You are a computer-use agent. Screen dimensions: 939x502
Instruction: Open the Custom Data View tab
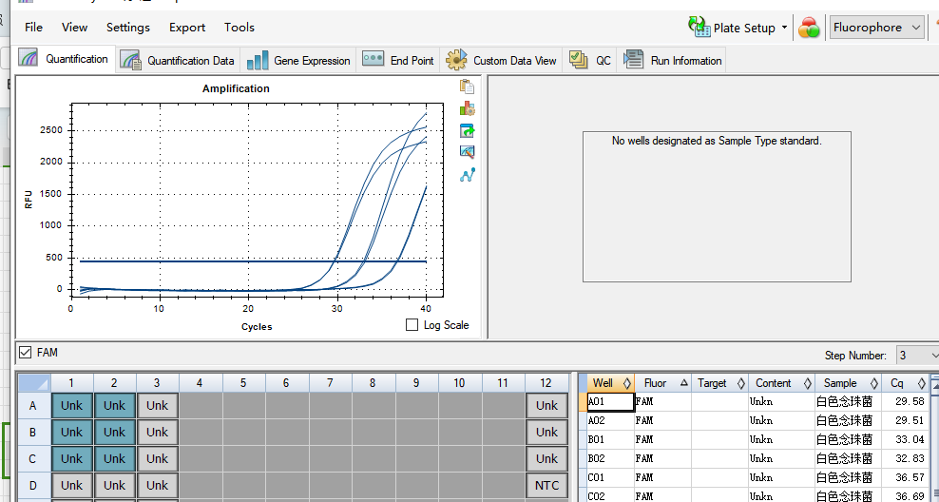pos(501,61)
